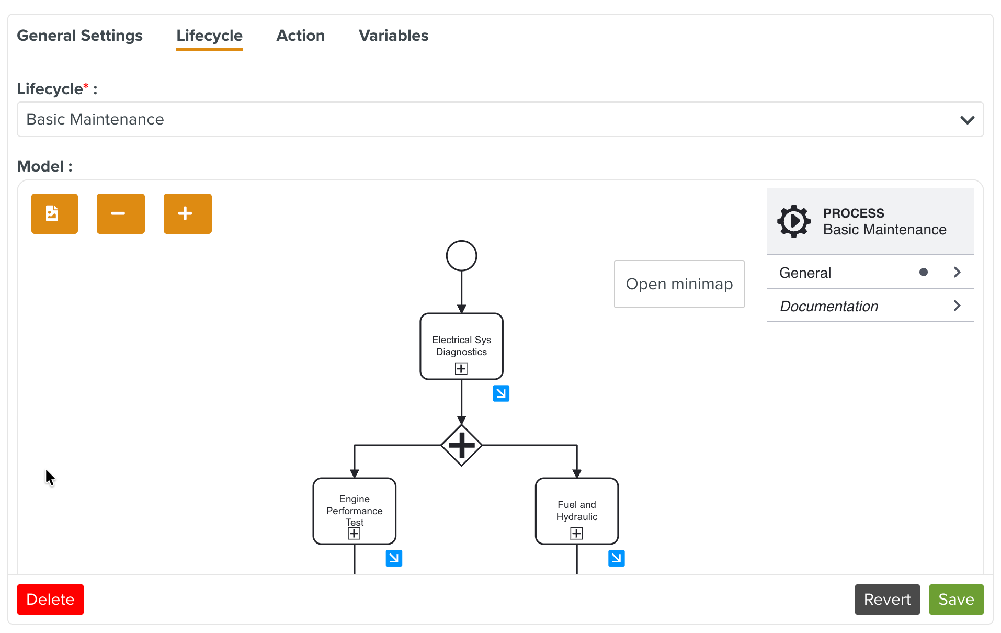Click the process gear icon in properties panel
The height and width of the screenshot is (633, 1001).
coord(793,221)
